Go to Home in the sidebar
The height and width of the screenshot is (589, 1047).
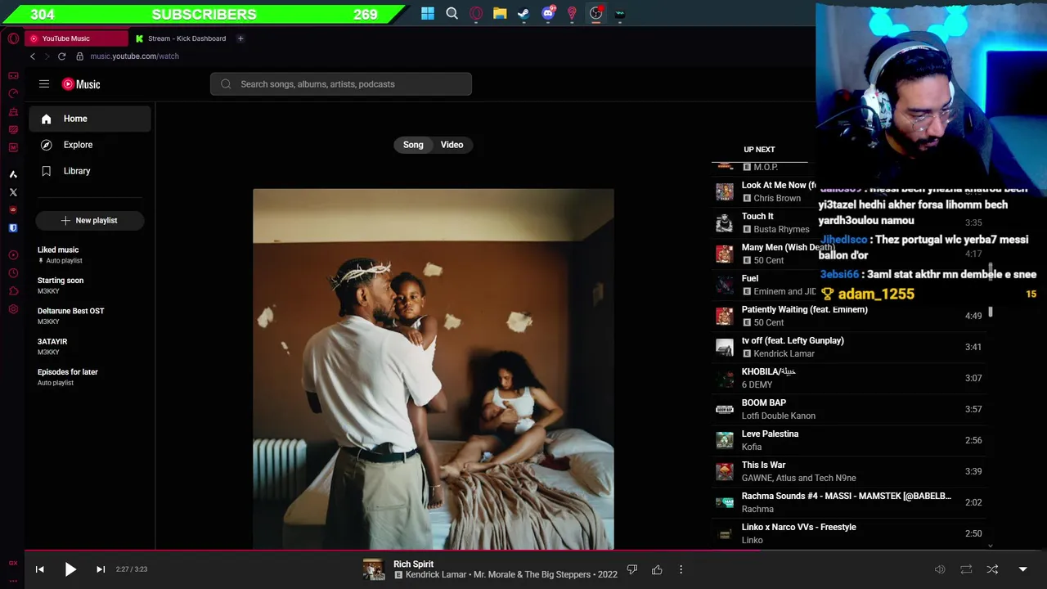tap(90, 119)
